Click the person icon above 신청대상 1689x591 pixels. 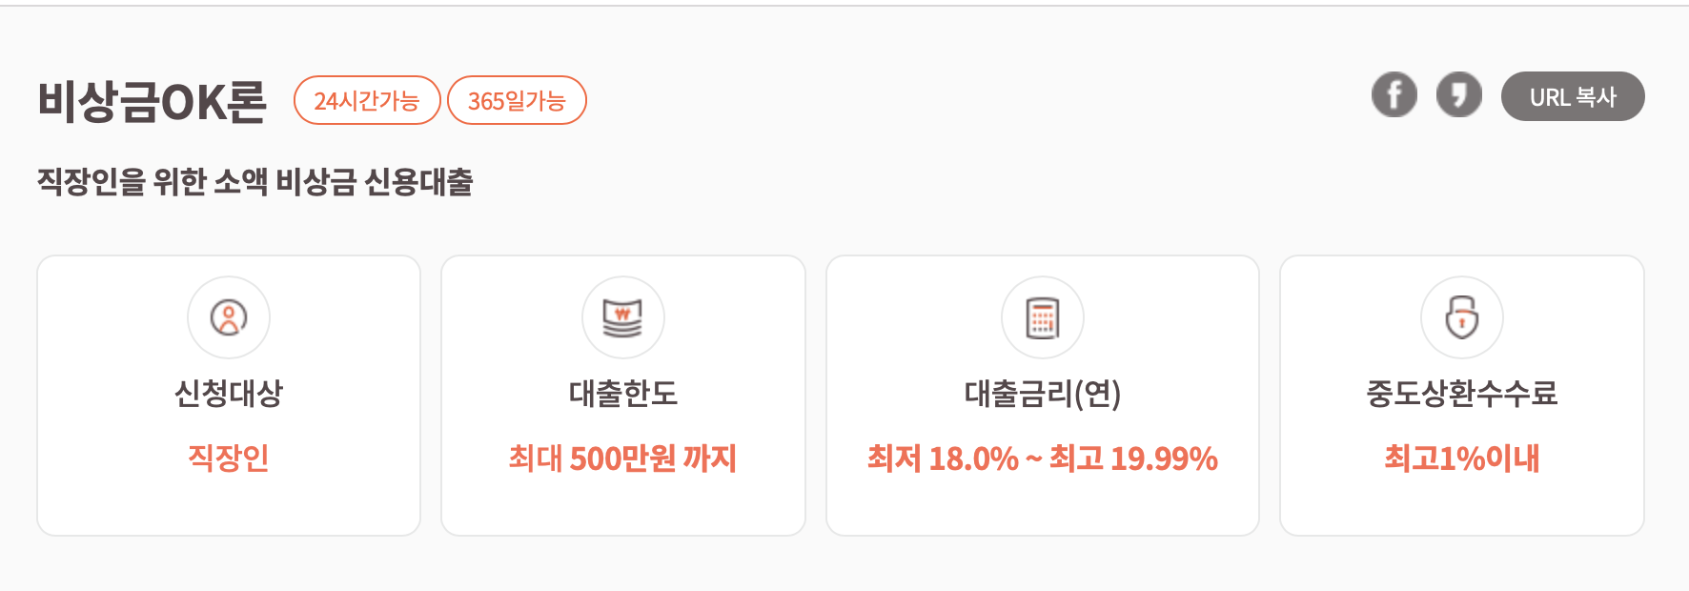[x=228, y=317]
